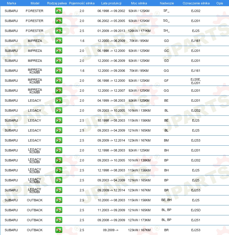Click the GC body code cell
The image size is (229, 235).
166,51
